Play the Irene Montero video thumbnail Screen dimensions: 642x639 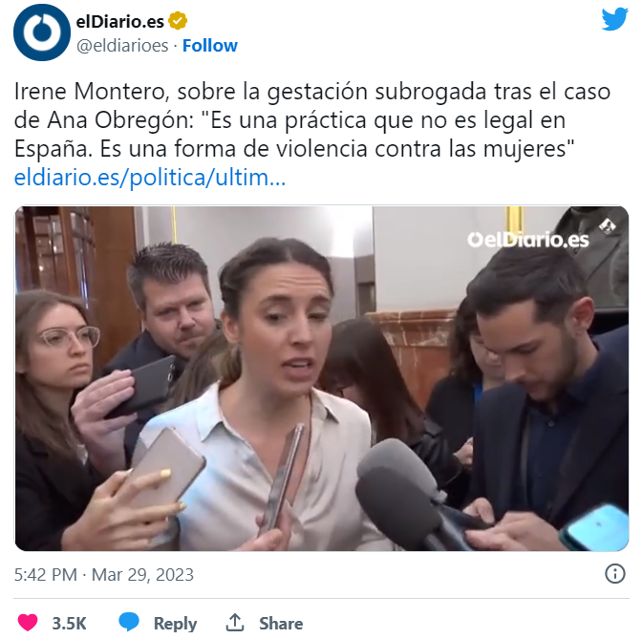point(321,378)
